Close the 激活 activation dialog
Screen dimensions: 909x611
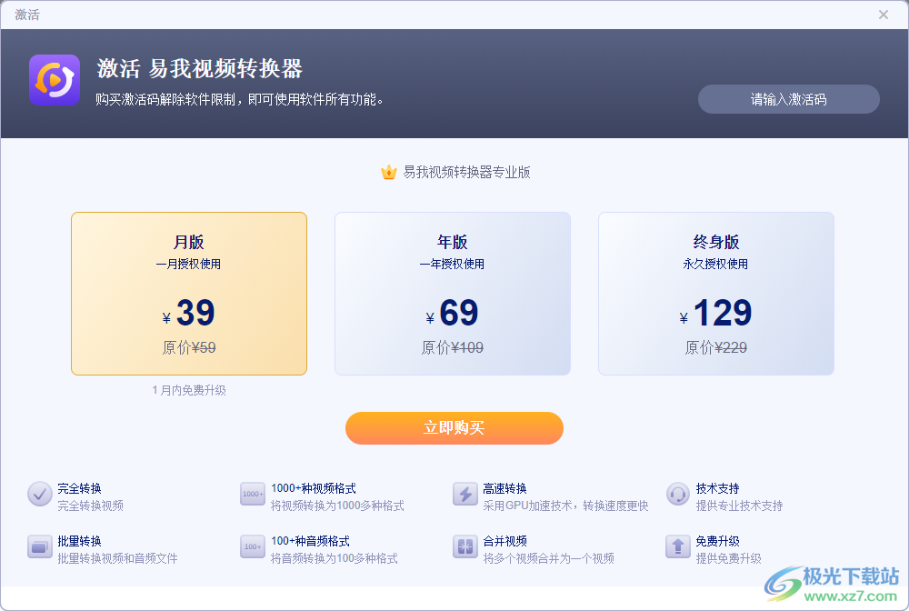click(883, 15)
